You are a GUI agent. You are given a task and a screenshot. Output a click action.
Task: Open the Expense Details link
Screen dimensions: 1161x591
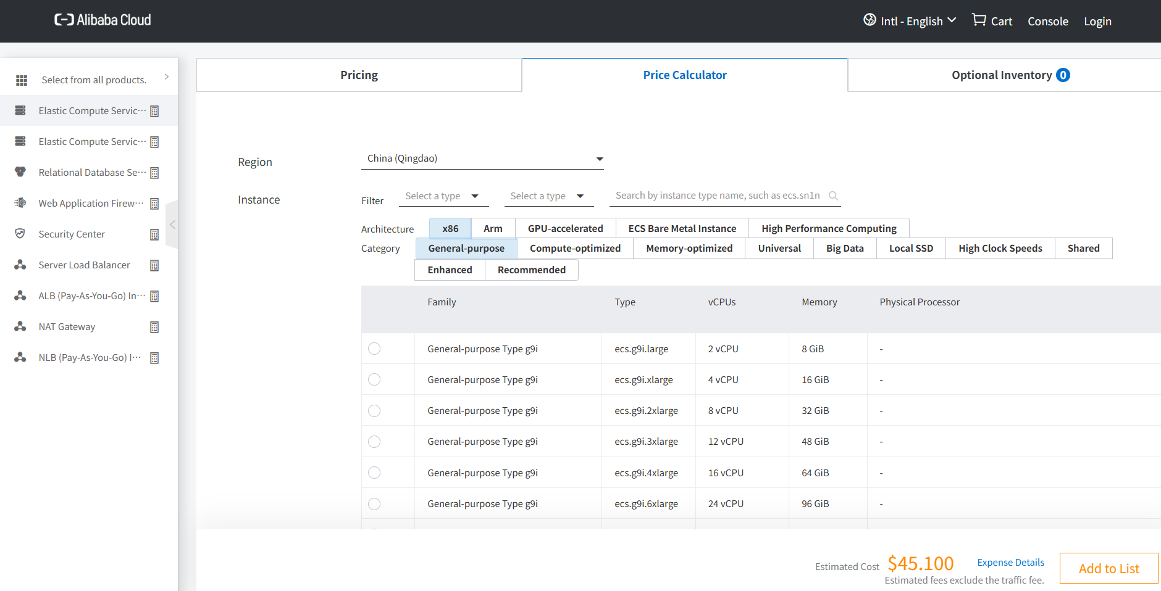(1010, 562)
